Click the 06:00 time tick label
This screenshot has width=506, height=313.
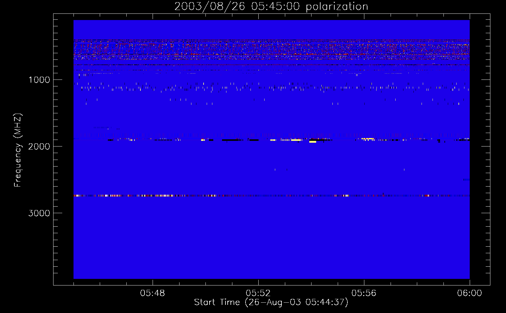(x=469, y=293)
